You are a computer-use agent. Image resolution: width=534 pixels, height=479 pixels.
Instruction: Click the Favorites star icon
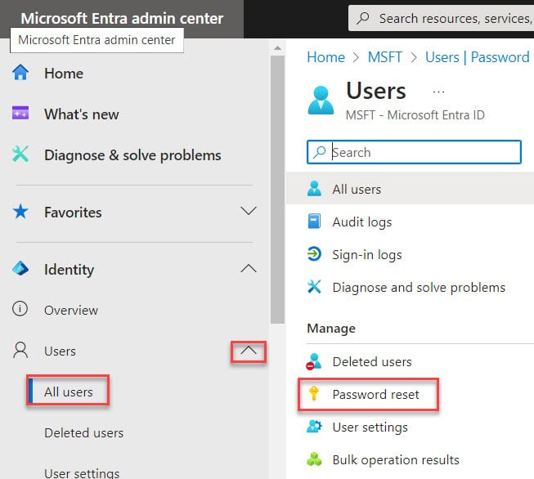coord(20,212)
